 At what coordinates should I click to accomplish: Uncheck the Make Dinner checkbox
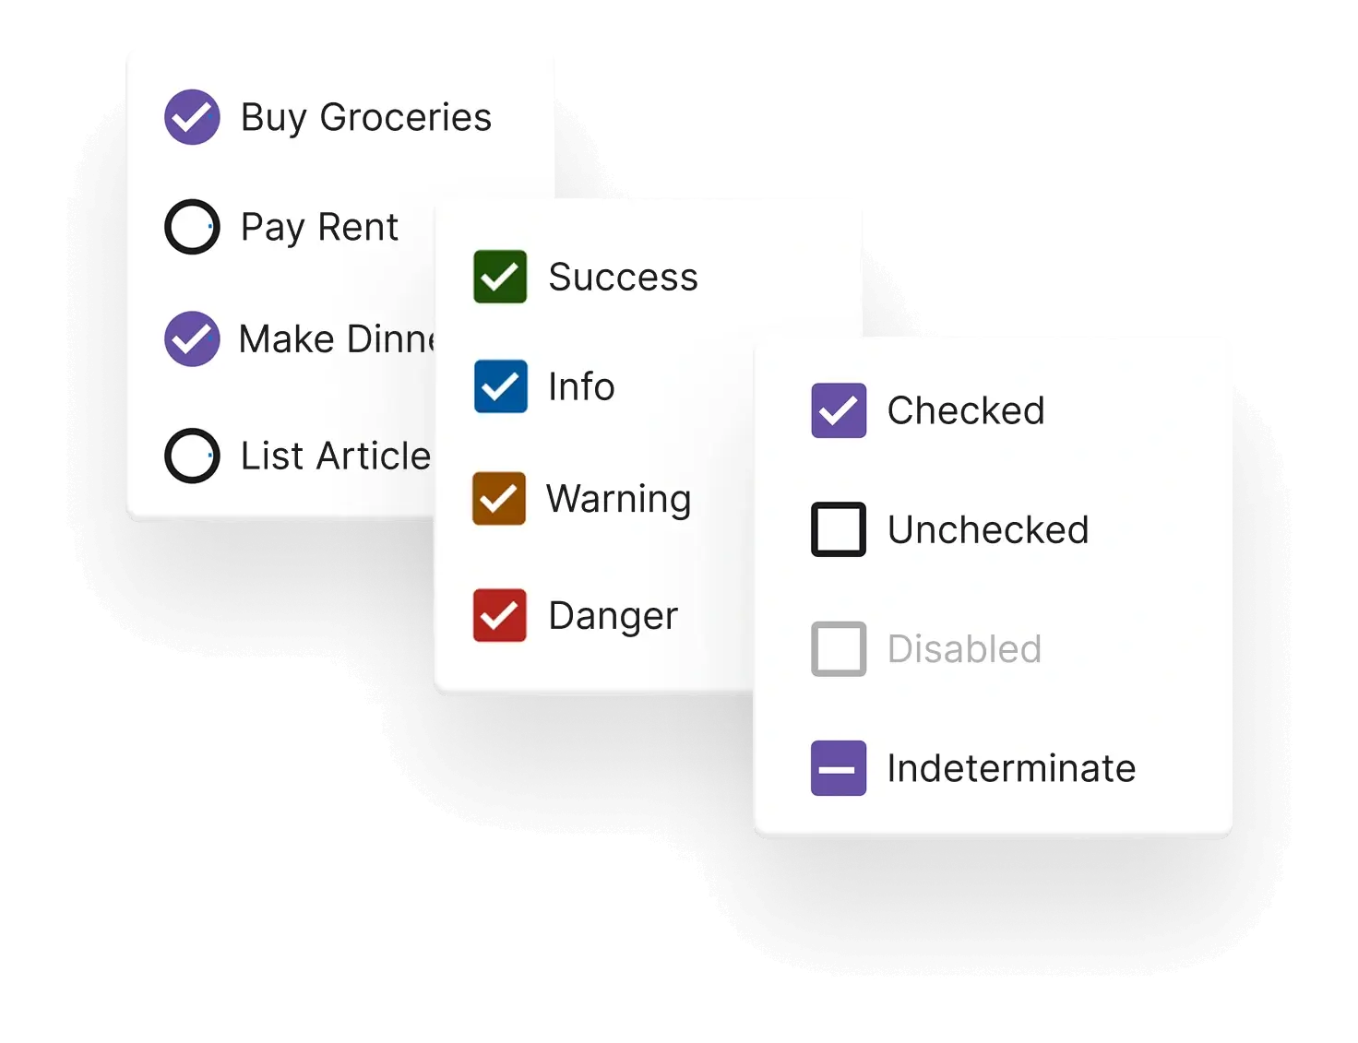coord(192,338)
